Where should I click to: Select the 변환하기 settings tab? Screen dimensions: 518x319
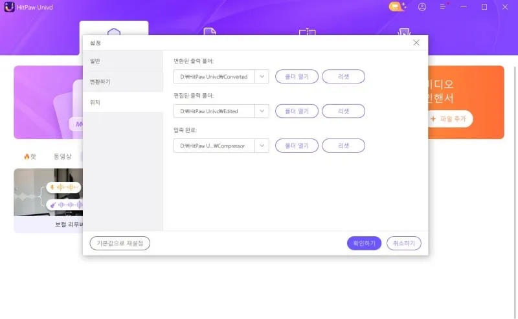122,82
